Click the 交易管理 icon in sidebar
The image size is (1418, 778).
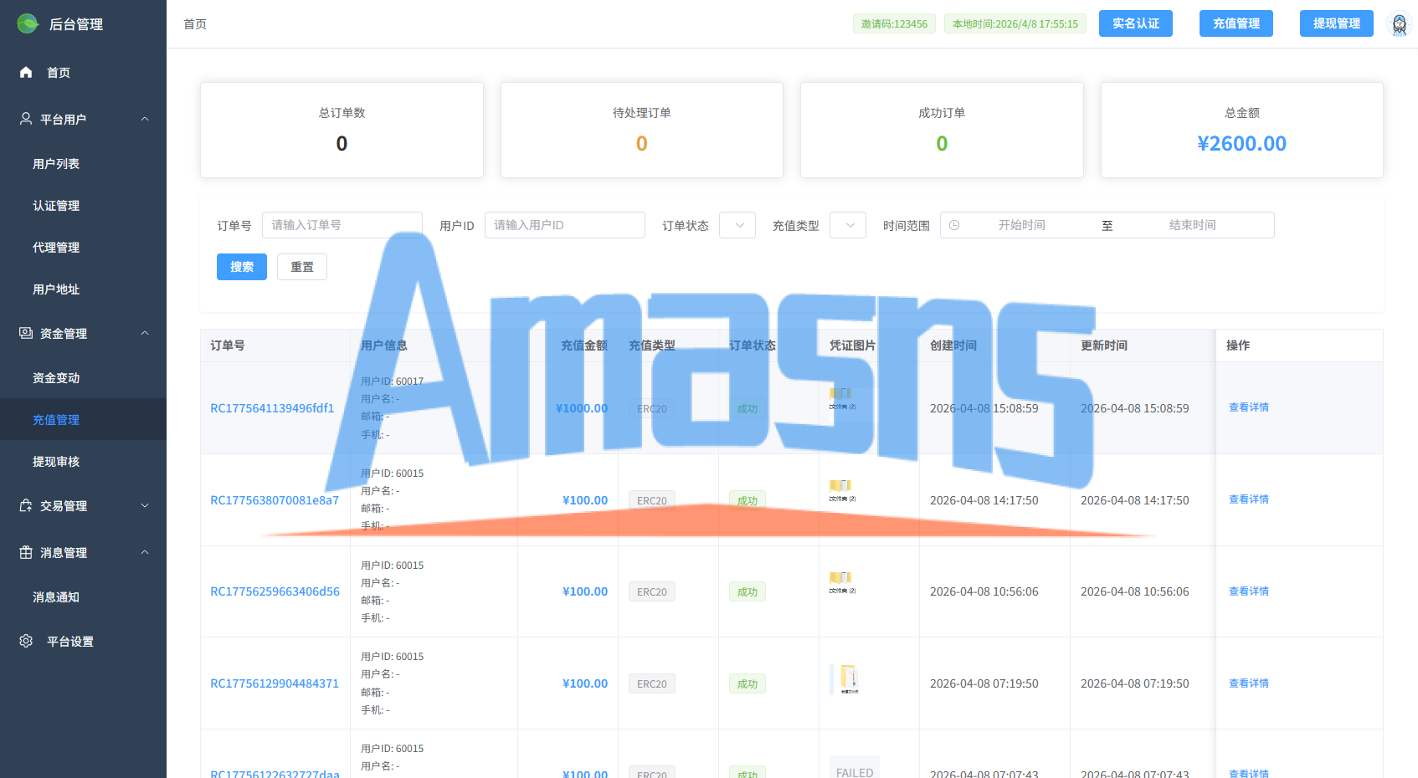tap(26, 505)
